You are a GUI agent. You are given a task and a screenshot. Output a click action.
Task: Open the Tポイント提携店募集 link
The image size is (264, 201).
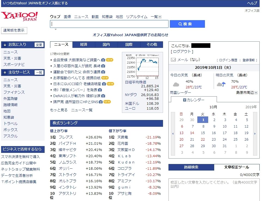pos(19,182)
